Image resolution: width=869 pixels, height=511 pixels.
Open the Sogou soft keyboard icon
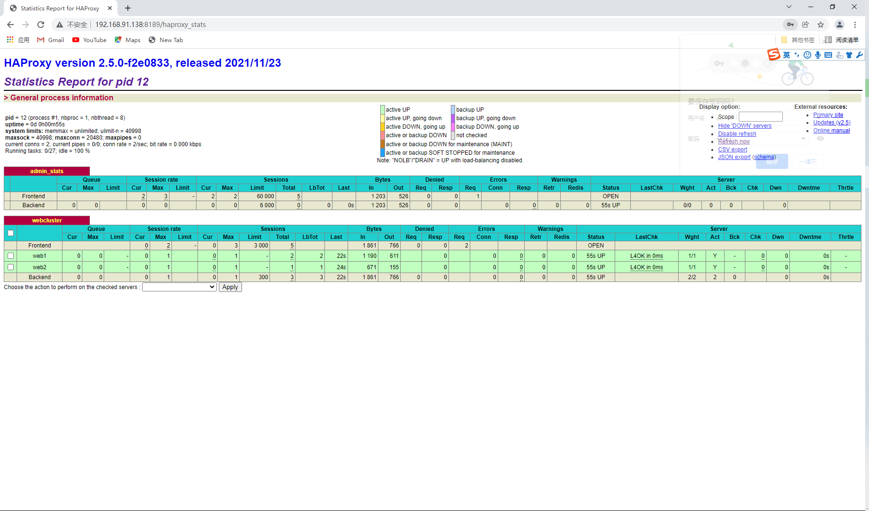pos(828,55)
